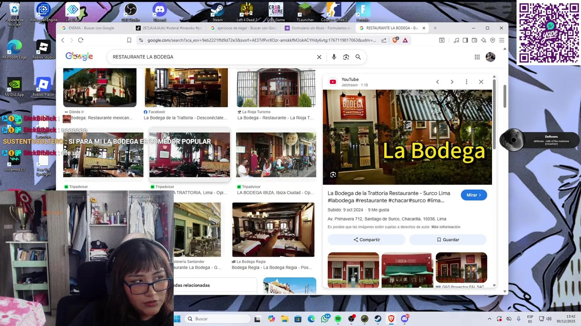Bookmark this page in the address bar
The width and height of the screenshot is (581, 326).
tap(129, 40)
